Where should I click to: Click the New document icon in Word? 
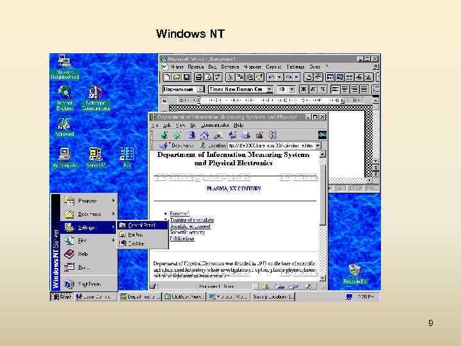coord(167,78)
